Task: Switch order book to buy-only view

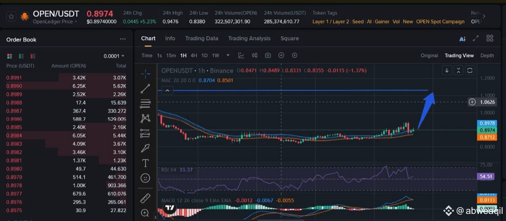Action: point(21,56)
